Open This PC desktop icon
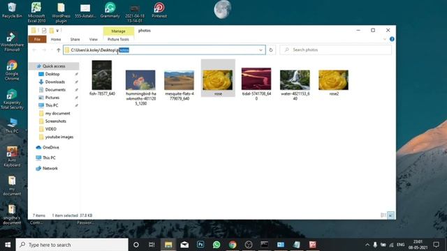Viewport: 447px width, 251px height. tap(12, 125)
